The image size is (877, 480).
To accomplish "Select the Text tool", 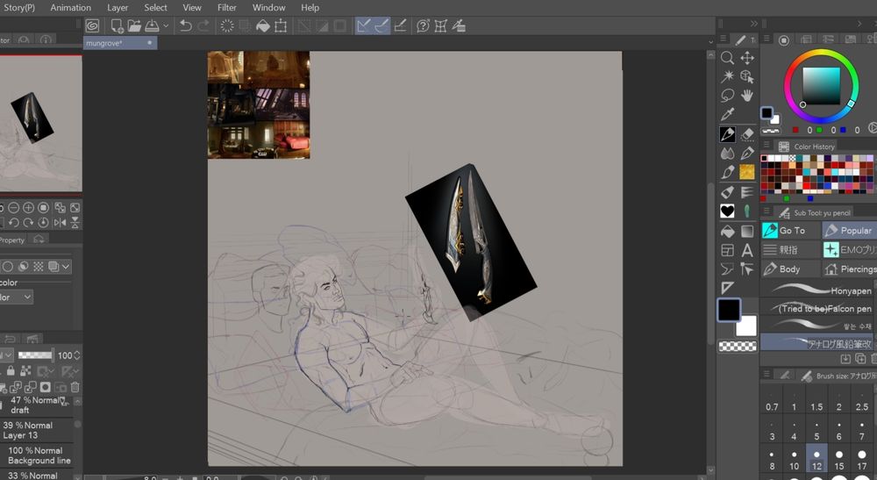I will (747, 250).
